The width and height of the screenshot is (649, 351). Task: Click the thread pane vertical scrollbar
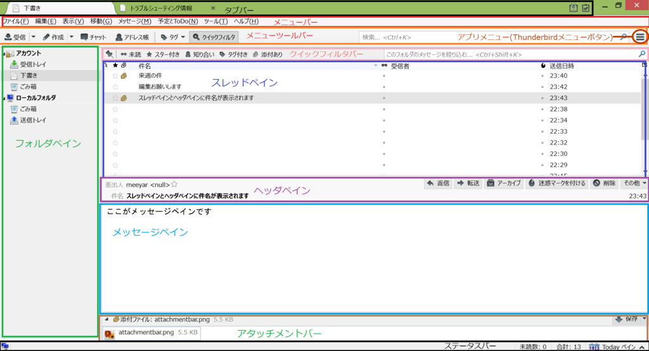[x=643, y=114]
